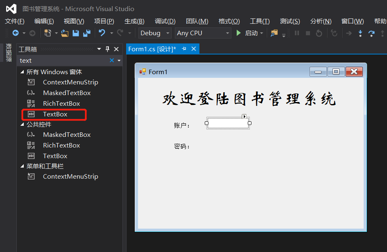This screenshot has height=252, width=387.
Task: Open the 文件(F) menu
Action: pos(15,21)
